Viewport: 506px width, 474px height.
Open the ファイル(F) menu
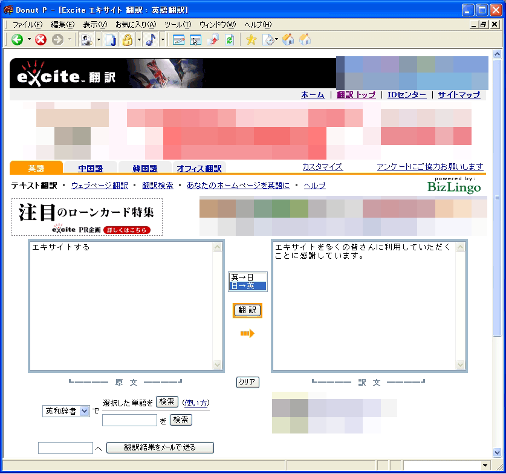(27, 25)
